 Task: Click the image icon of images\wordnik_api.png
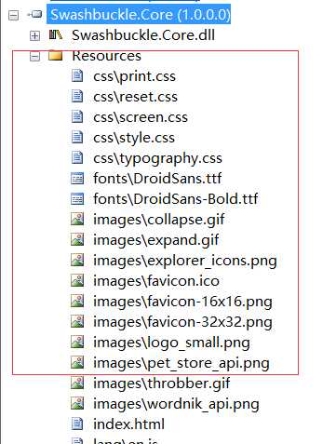tap(77, 403)
